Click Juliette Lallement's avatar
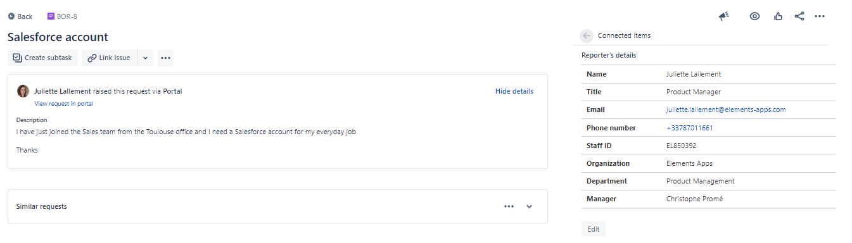Viewport: 852px width, 243px height. (x=23, y=91)
